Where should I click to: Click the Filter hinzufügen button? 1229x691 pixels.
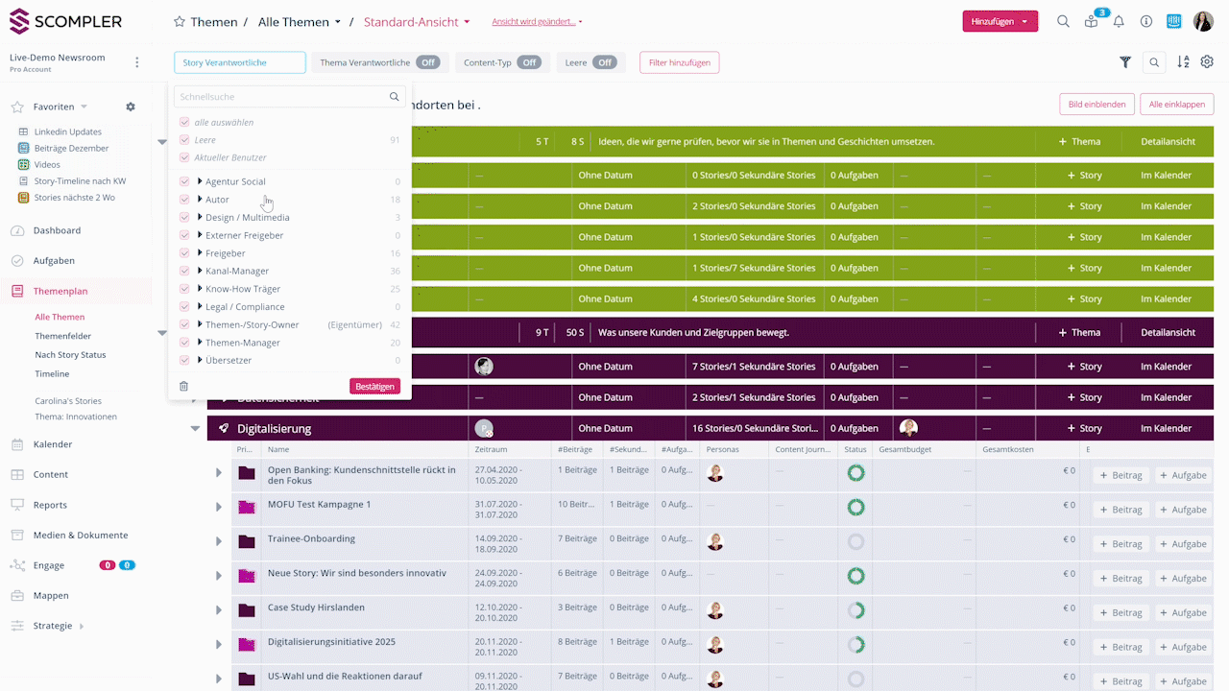point(679,62)
